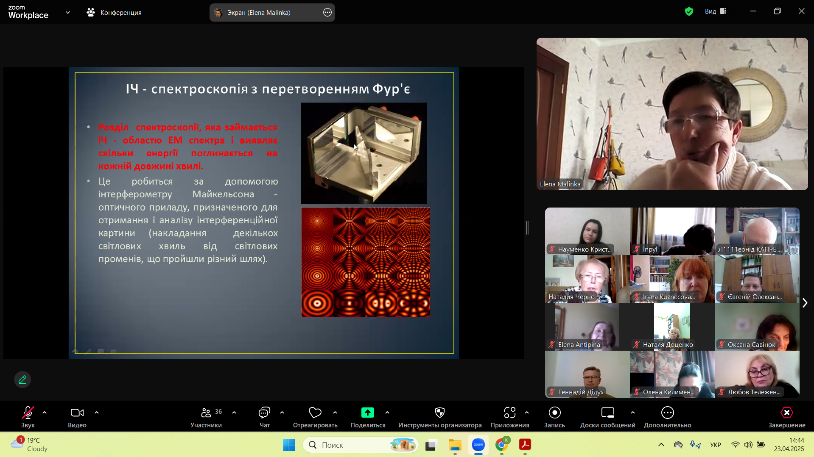The image size is (814, 457).
Task: Click the interference pattern image on slide
Action: (x=366, y=262)
